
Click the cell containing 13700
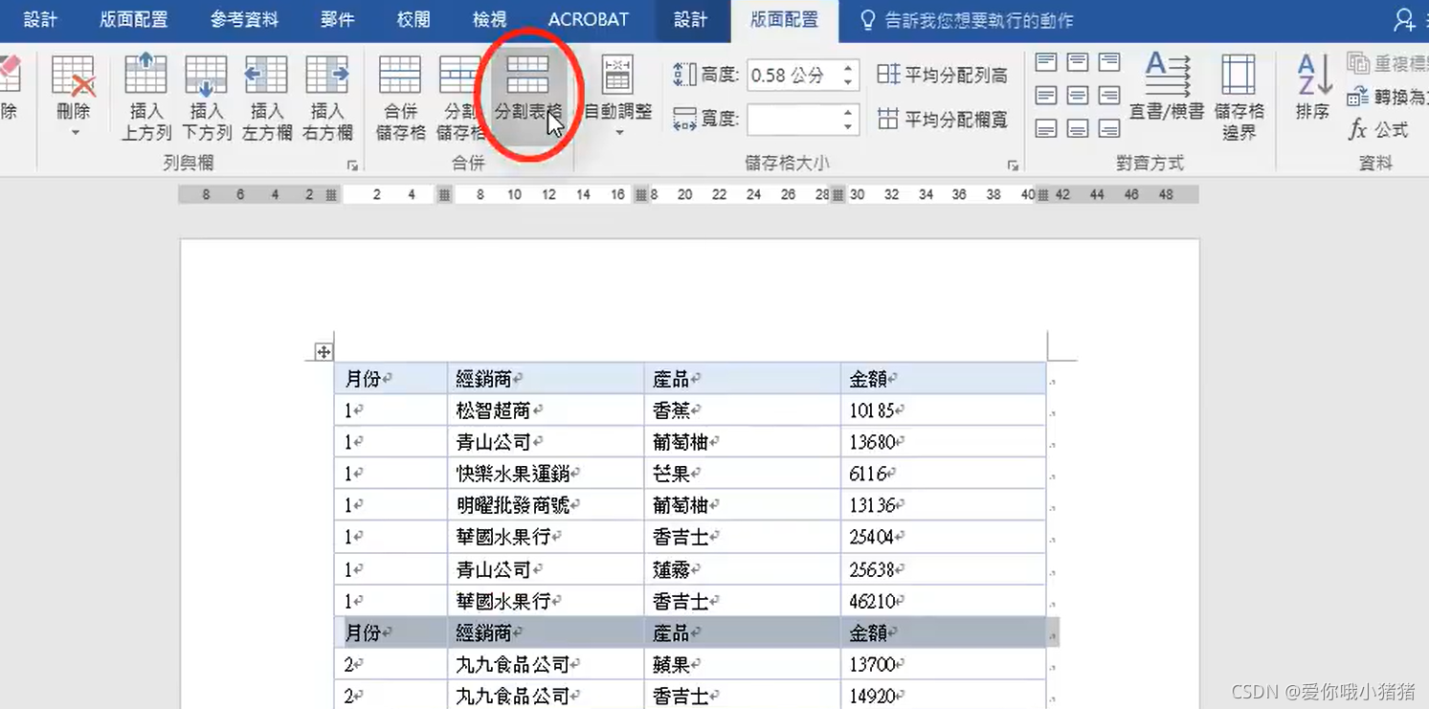(x=943, y=664)
